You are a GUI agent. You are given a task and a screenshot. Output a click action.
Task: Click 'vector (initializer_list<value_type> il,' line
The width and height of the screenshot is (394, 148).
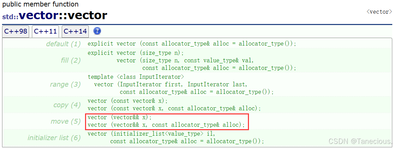point(151,134)
